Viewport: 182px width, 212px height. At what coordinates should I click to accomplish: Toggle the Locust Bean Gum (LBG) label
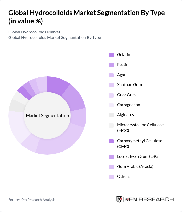click(x=138, y=156)
